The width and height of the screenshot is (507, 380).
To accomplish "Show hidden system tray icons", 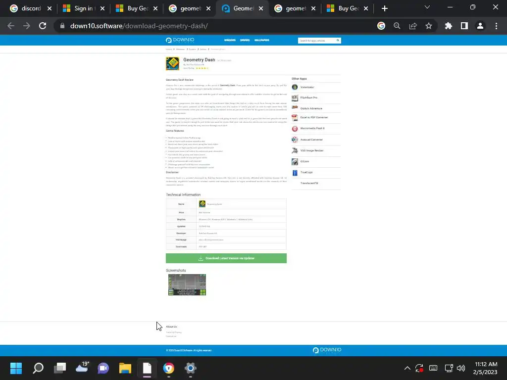I will [407, 368].
